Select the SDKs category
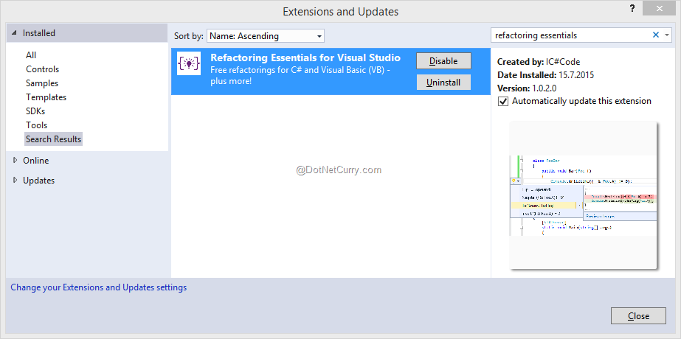The width and height of the screenshot is (681, 339). pos(35,111)
